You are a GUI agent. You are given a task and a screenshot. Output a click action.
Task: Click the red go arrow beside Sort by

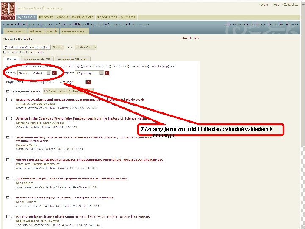[x=55, y=73]
